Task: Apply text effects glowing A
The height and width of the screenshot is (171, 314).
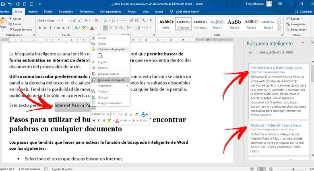Action: click(76, 28)
